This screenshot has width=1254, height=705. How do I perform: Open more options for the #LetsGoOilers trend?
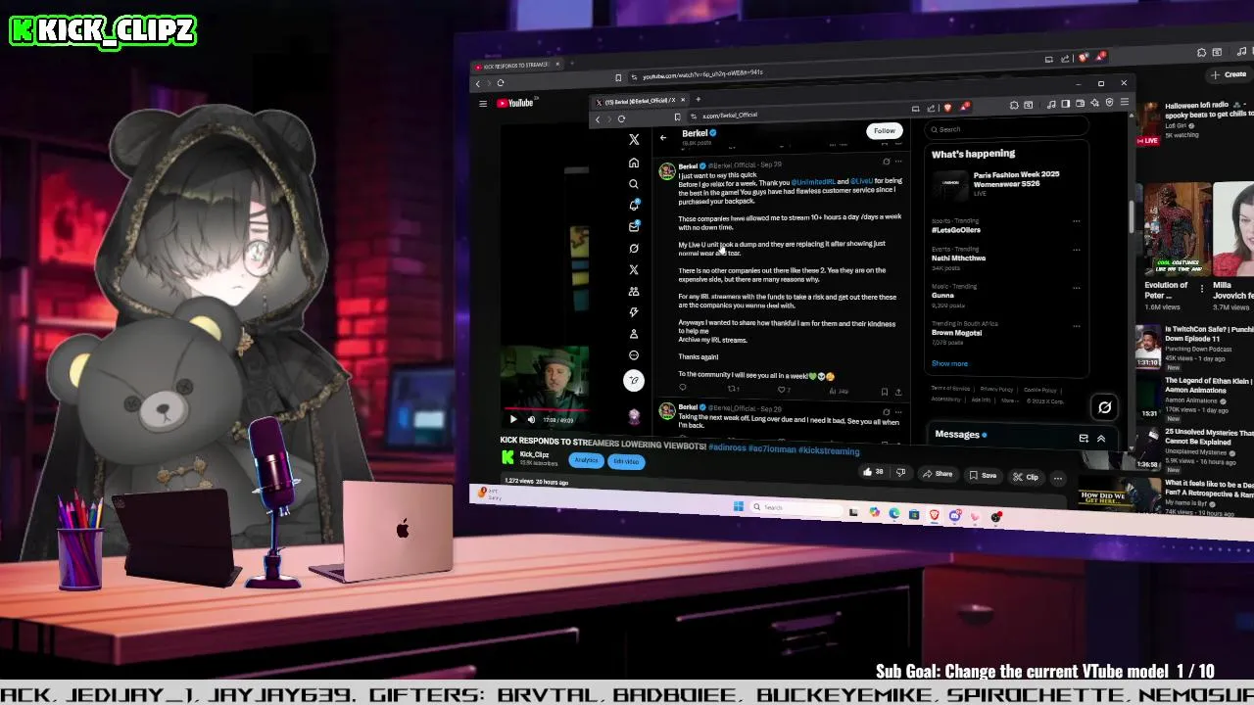(x=1077, y=221)
